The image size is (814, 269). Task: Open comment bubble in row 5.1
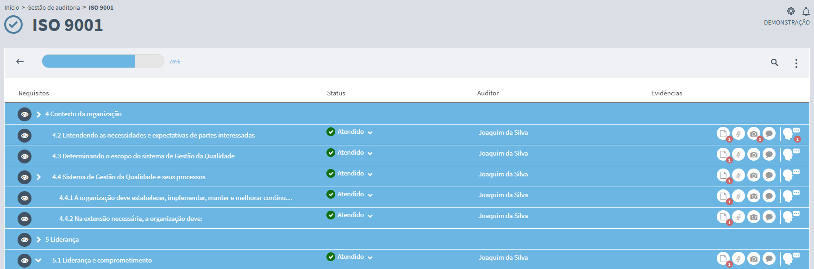click(x=769, y=258)
